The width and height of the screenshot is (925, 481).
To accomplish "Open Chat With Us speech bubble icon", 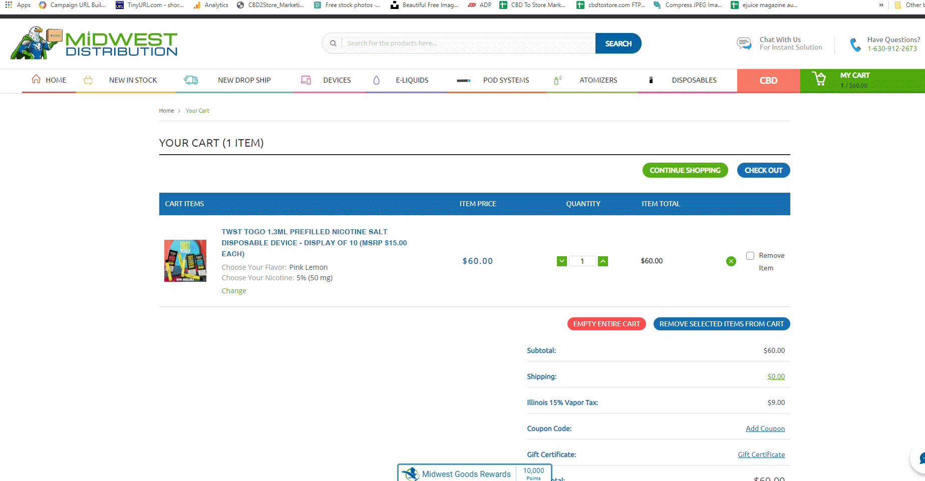I will pos(744,44).
